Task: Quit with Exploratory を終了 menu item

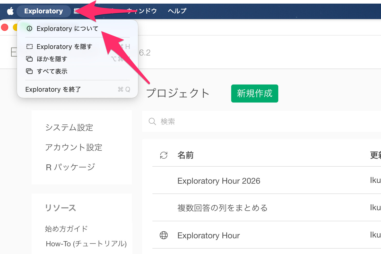Action: [77, 89]
